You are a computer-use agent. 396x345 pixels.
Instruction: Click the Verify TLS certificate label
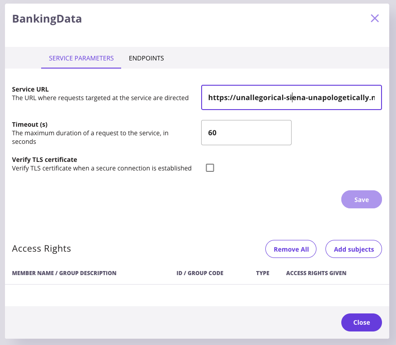(44, 159)
